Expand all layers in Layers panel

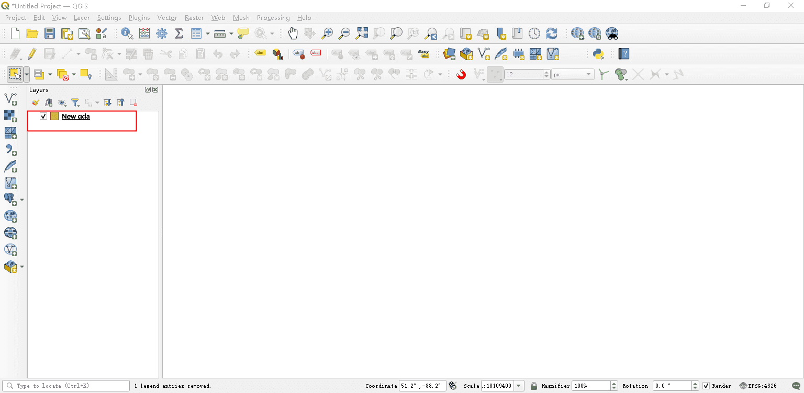point(107,102)
